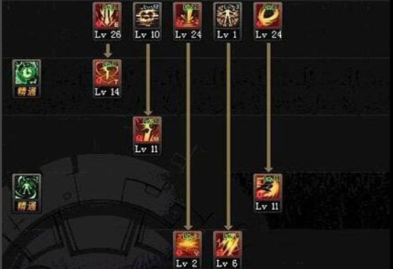Screen dimensions: 393x269
Task: Click the Lv 10 level label
Action: pyautogui.click(x=147, y=35)
